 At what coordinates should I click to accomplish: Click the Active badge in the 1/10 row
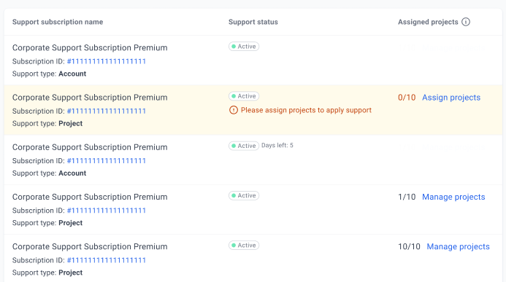pos(244,195)
